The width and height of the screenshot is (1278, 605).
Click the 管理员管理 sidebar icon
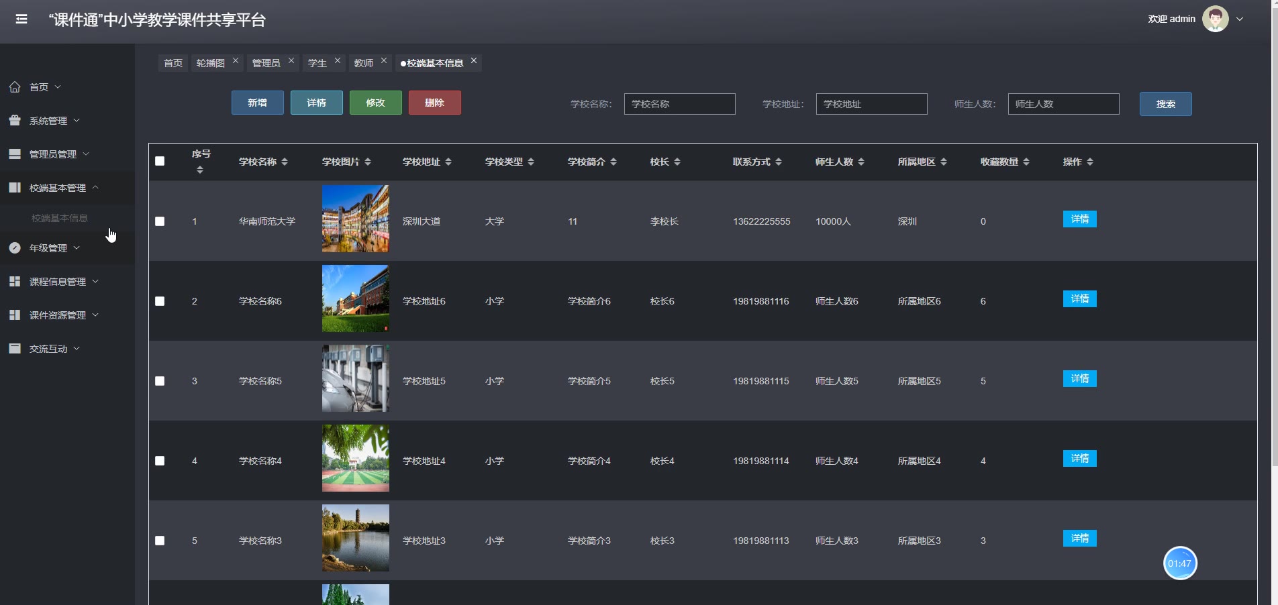pyautogui.click(x=15, y=154)
